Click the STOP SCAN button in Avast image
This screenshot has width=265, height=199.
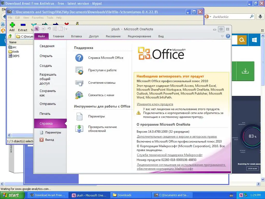[253, 168]
